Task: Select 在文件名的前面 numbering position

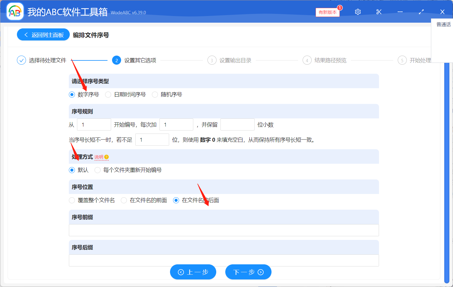Action: tap(124, 200)
